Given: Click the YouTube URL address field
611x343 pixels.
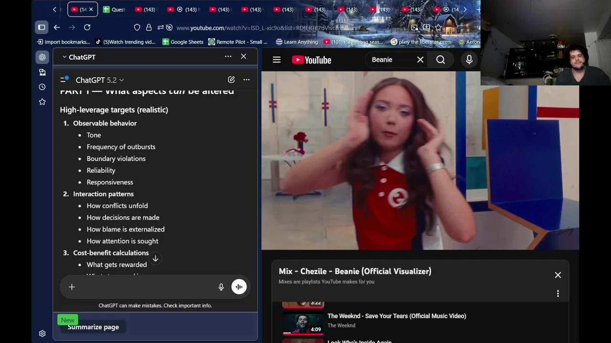Looking at the screenshot, I should click(x=270, y=28).
